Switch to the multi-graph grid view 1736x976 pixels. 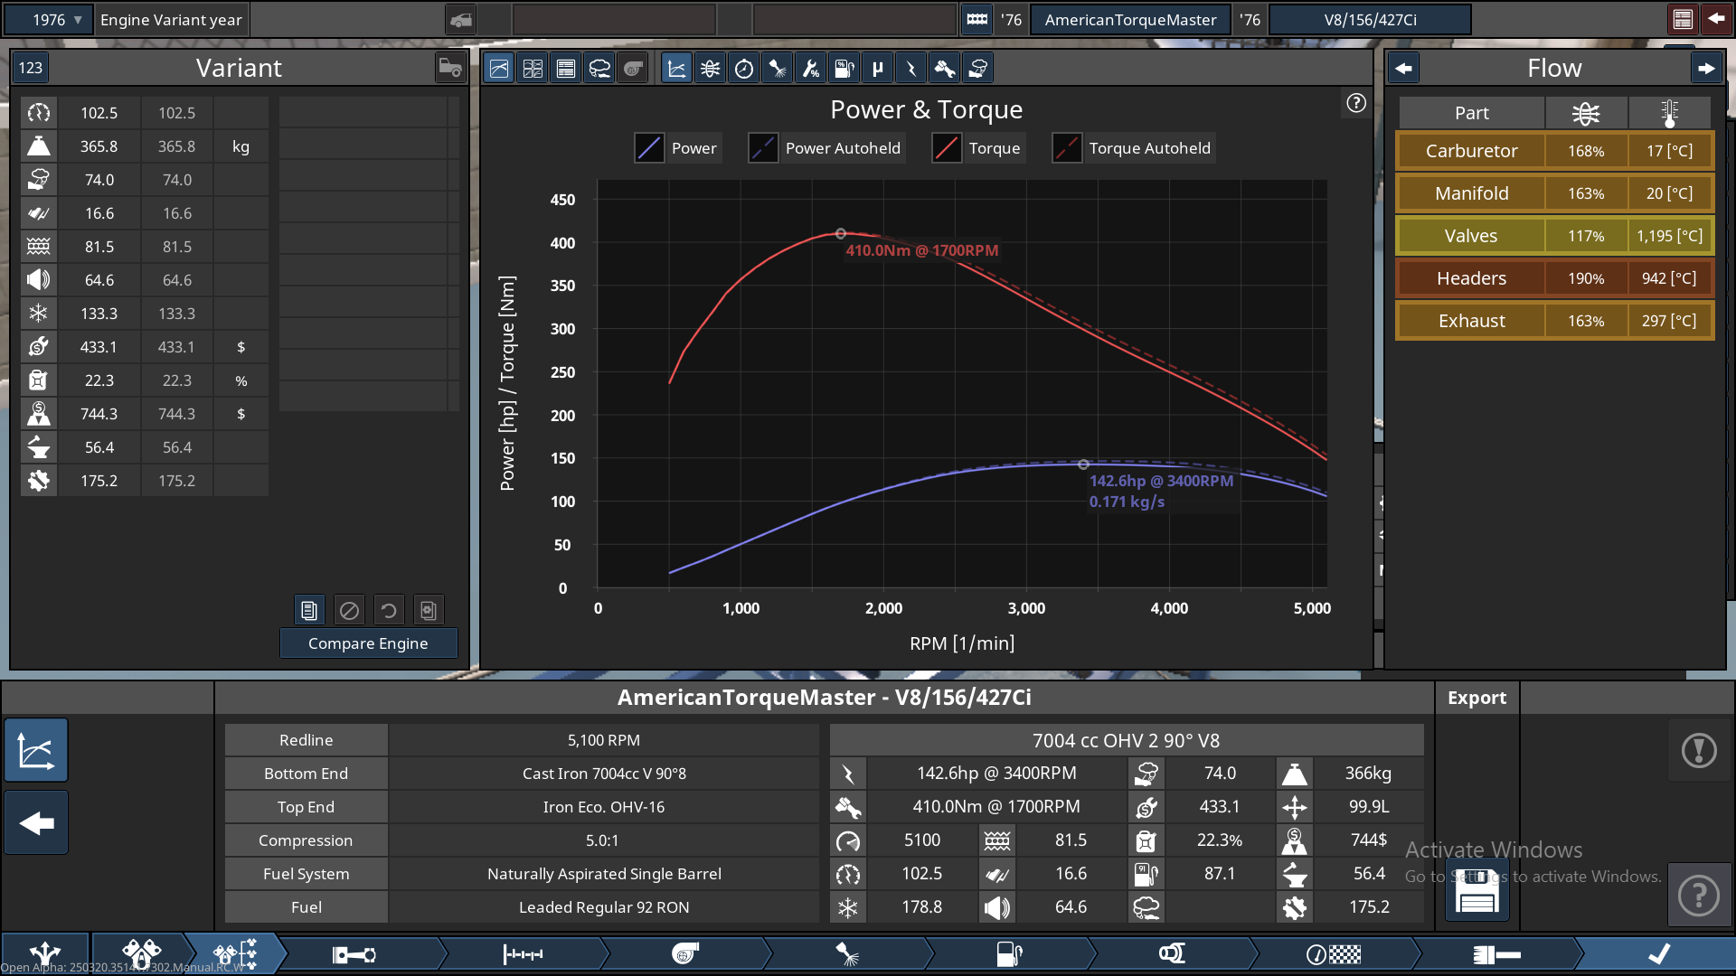pos(533,69)
